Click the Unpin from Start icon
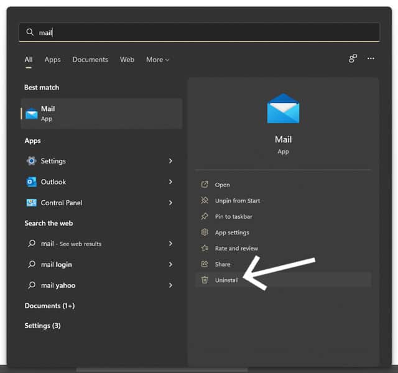This screenshot has height=373, width=398. tap(205, 200)
